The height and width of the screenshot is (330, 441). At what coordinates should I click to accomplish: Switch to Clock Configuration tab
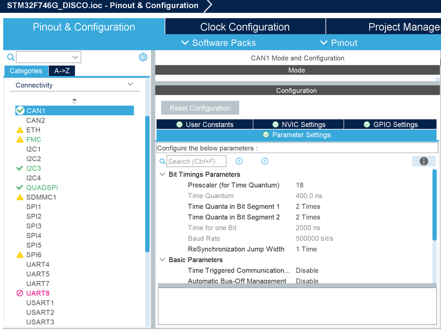click(245, 27)
